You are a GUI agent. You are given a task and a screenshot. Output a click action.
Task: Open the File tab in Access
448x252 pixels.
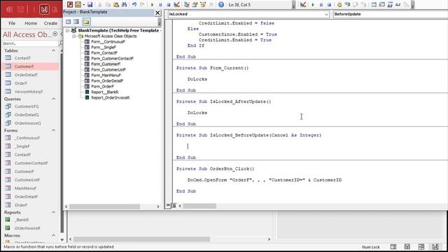point(12,23)
